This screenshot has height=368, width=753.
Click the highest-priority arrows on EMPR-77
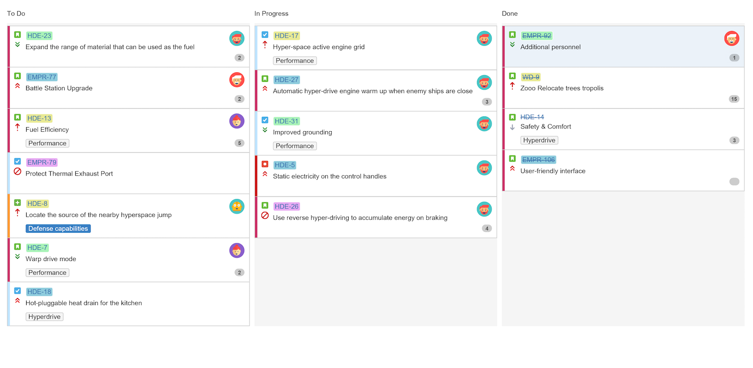17,86
